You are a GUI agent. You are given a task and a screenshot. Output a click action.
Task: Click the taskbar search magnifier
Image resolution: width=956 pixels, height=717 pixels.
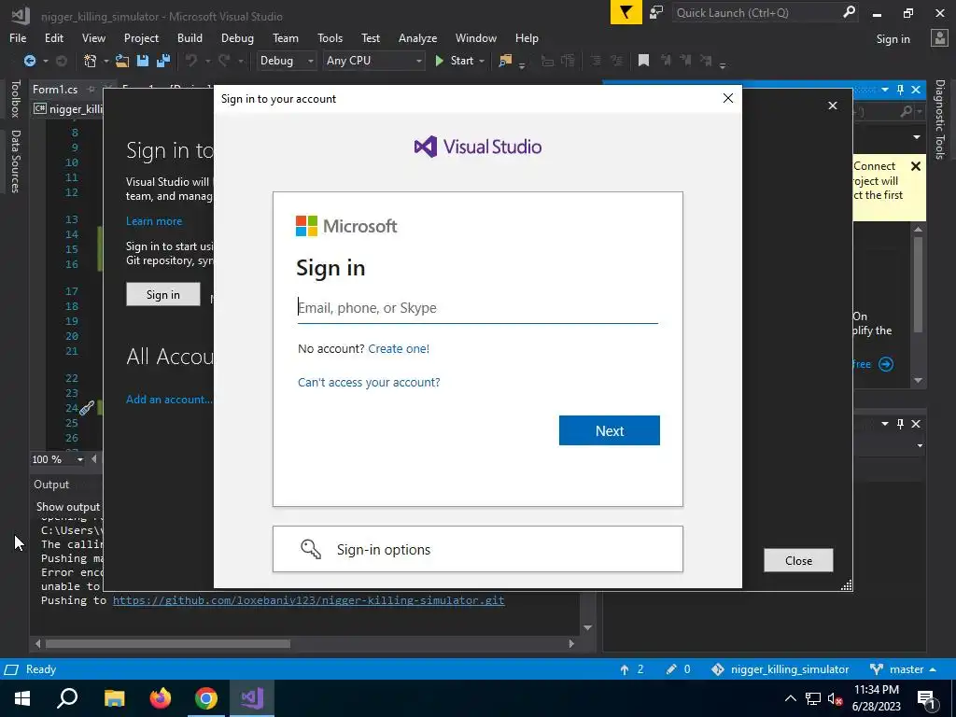[67, 698]
